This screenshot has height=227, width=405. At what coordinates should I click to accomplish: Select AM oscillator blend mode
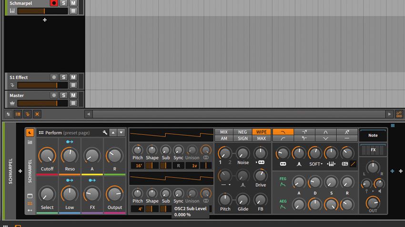pyautogui.click(x=223, y=139)
